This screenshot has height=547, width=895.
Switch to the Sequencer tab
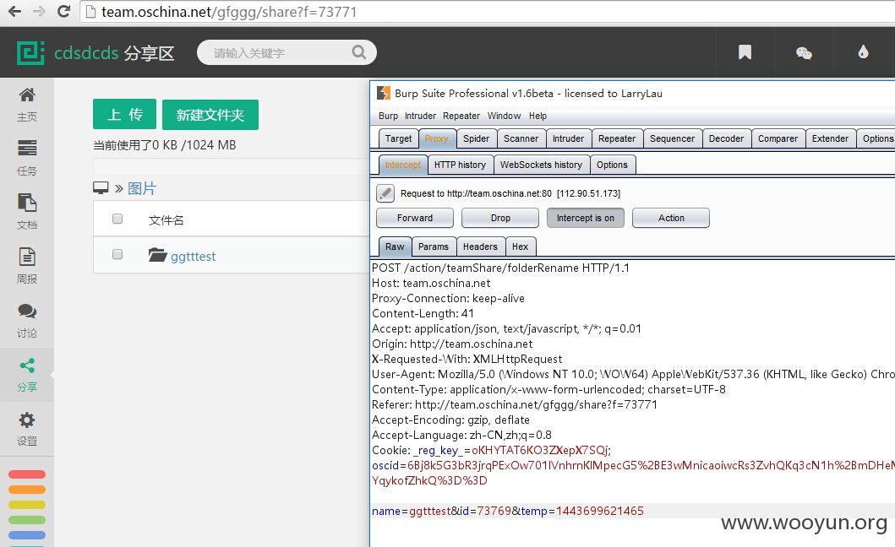coord(672,138)
